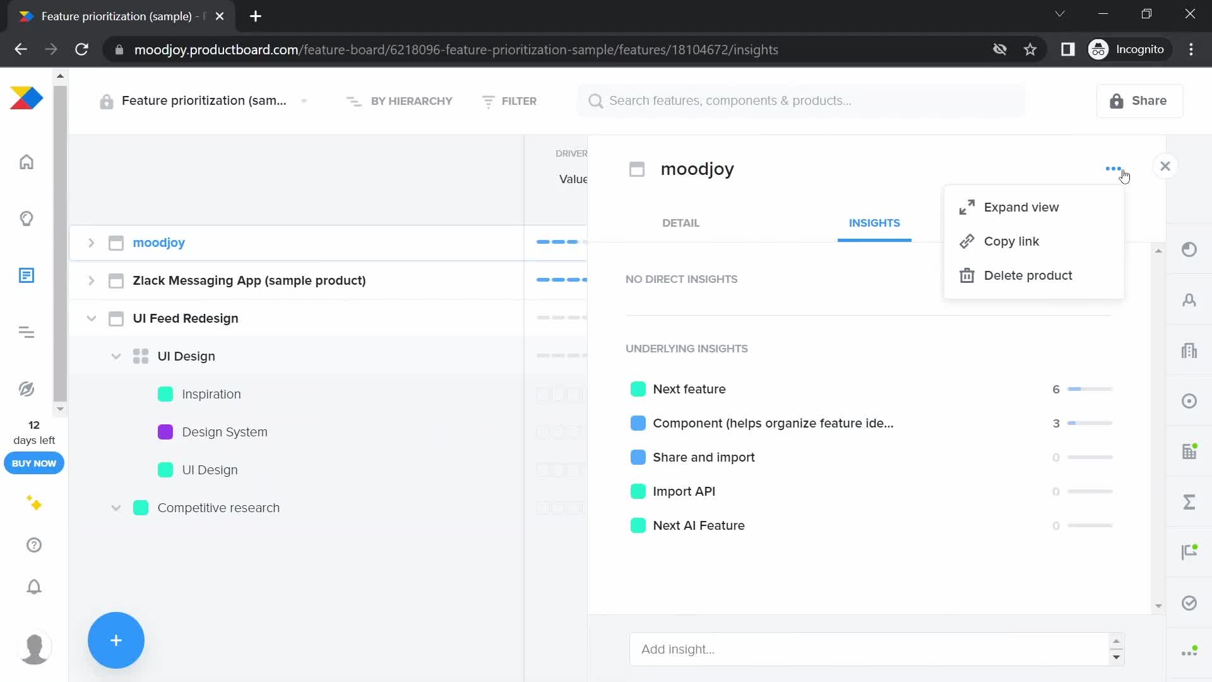
Task: Expand the moodjoy product row
Action: click(91, 242)
